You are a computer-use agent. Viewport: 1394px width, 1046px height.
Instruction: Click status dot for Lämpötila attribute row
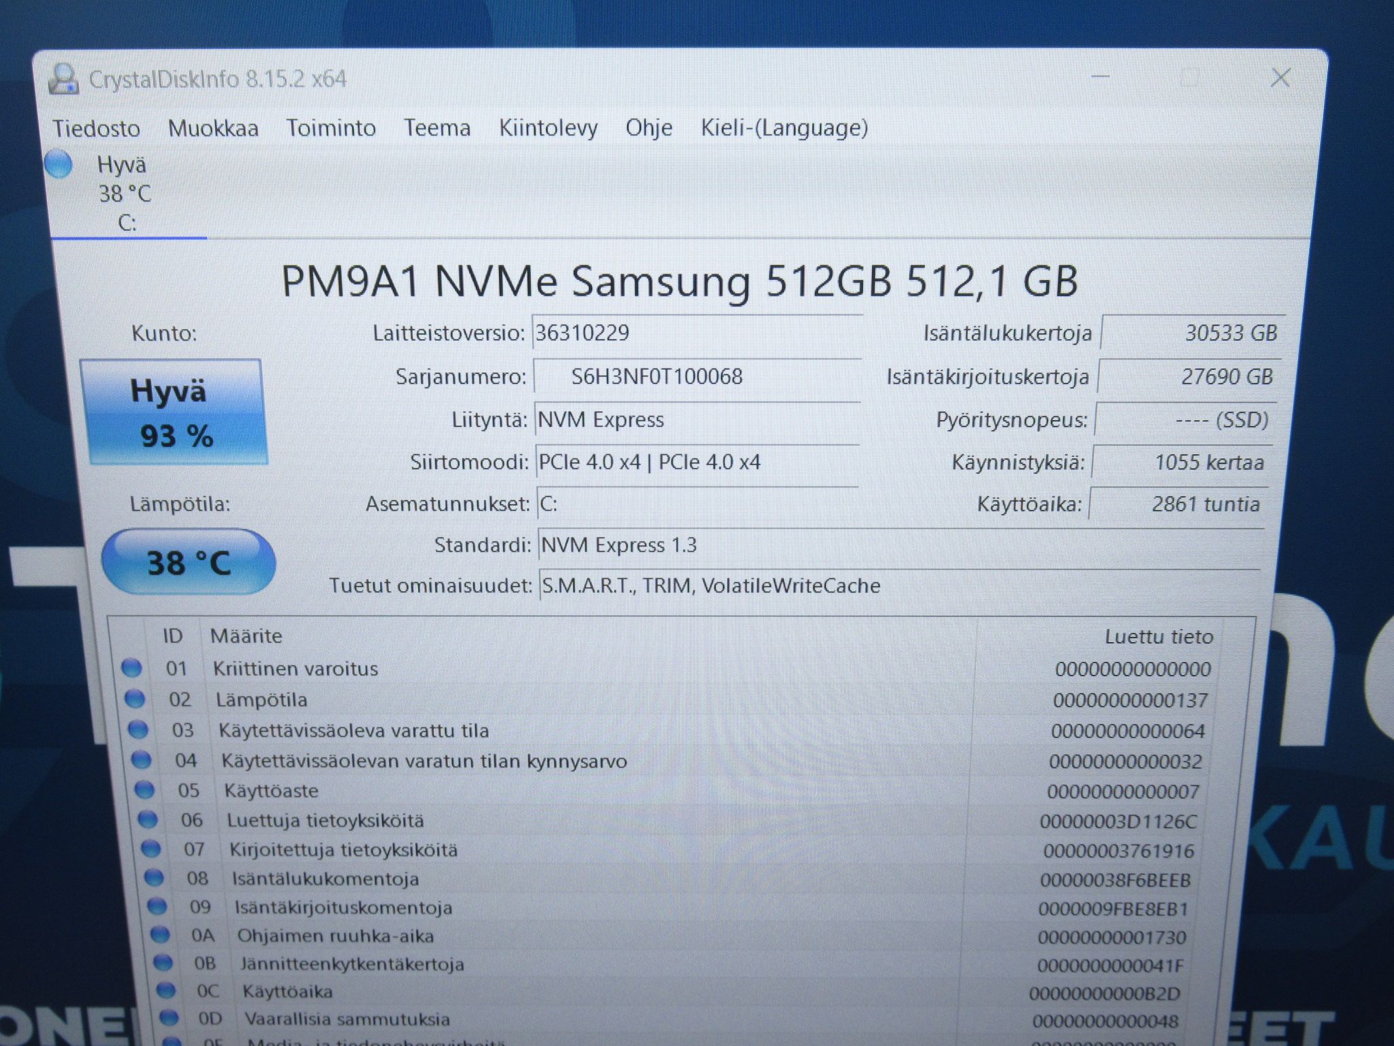point(135,699)
